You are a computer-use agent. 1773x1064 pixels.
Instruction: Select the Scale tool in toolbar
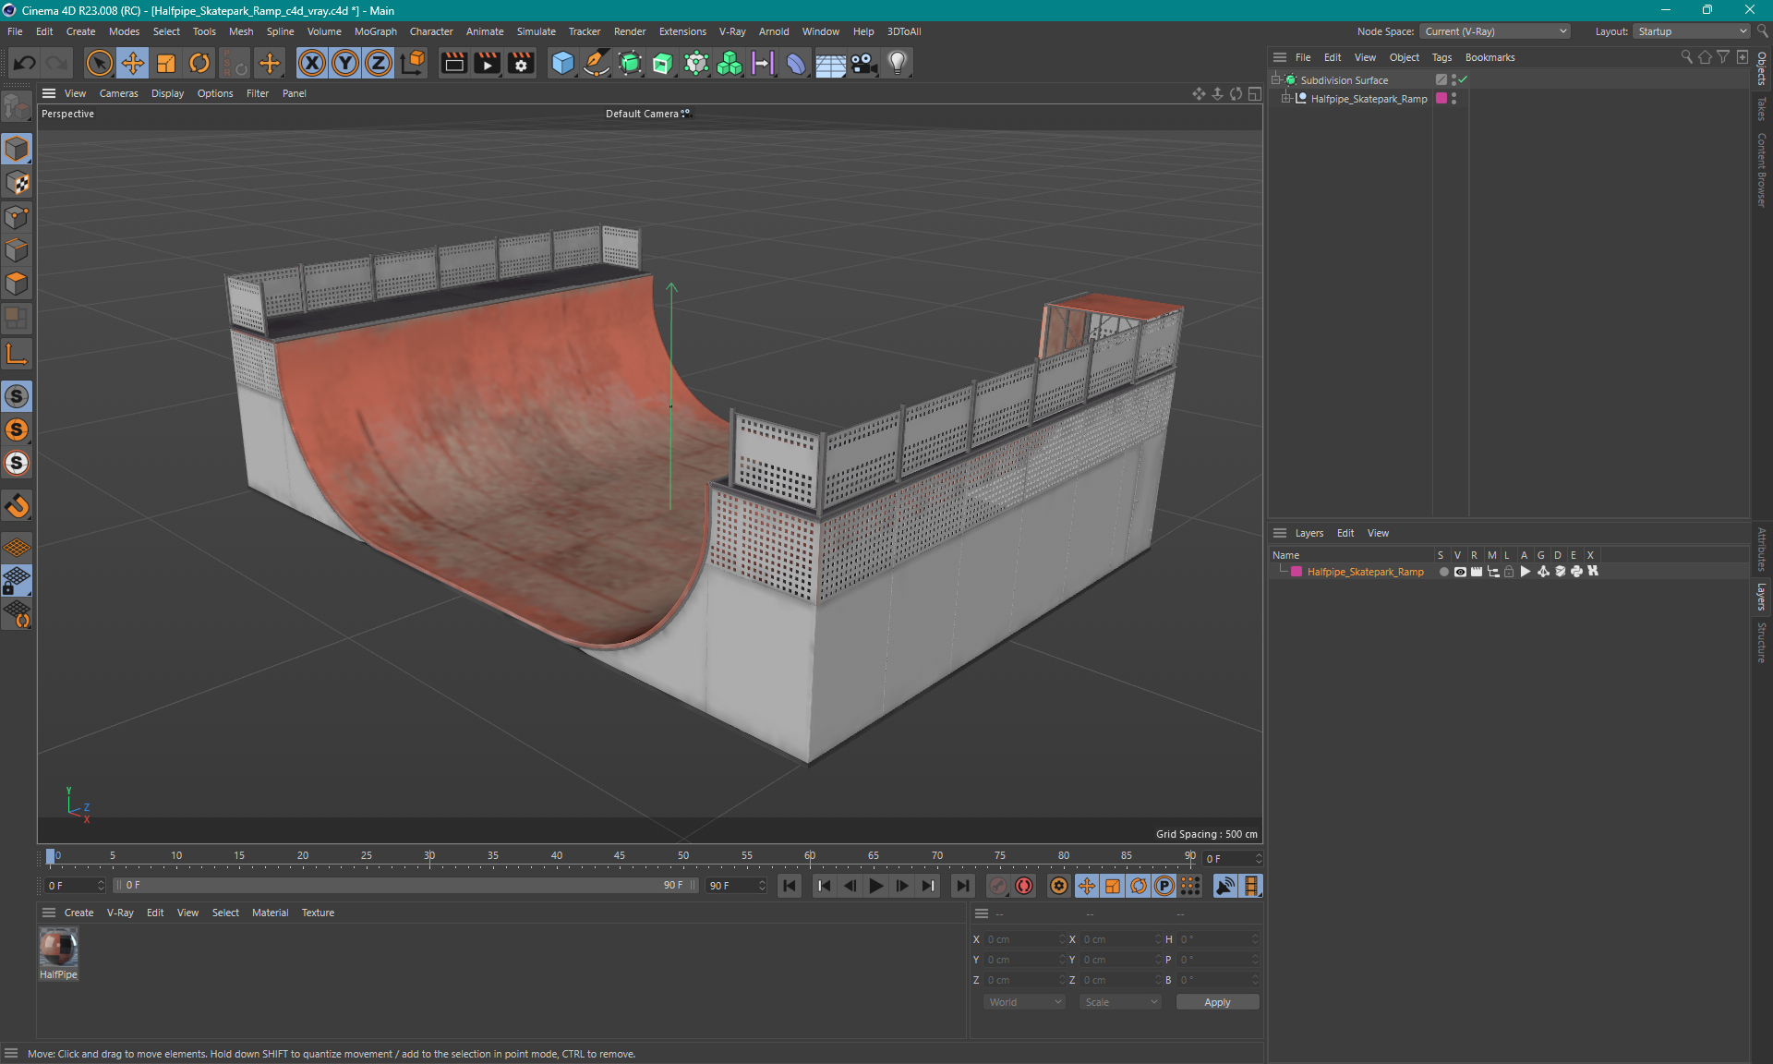coord(165,63)
